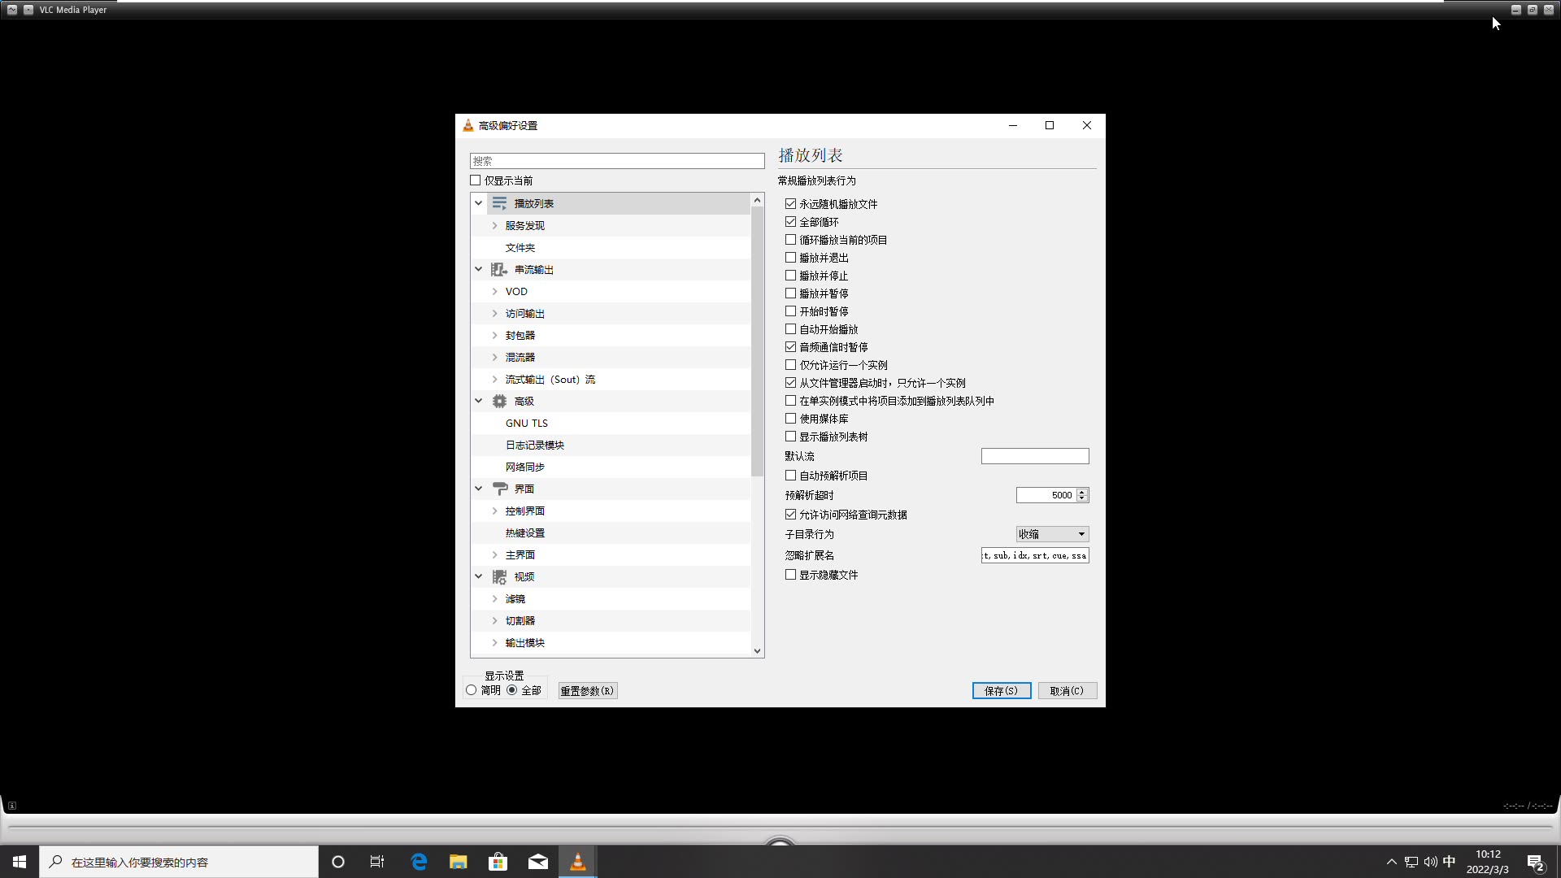The height and width of the screenshot is (878, 1561).
Task: Collapse the 播放列表 tree node
Action: (x=479, y=203)
